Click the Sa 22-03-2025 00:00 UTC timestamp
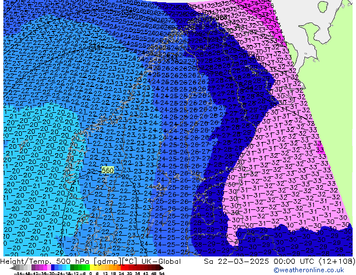 pyautogui.click(x=280, y=262)
